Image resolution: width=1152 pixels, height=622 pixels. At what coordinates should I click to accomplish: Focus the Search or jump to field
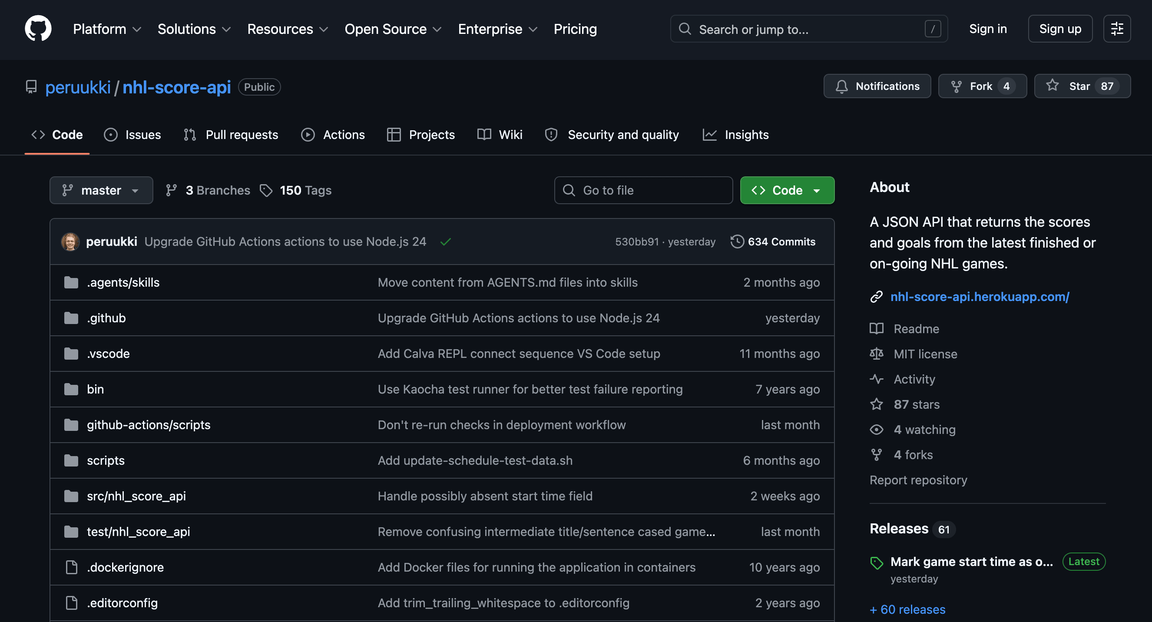[x=808, y=29]
